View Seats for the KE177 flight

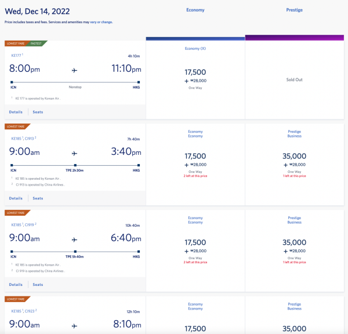(38, 112)
